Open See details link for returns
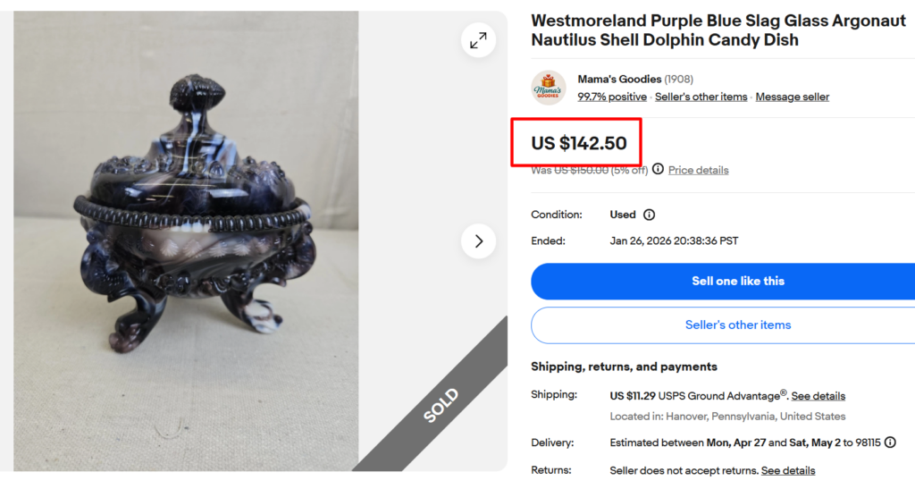The width and height of the screenshot is (915, 489). point(787,470)
